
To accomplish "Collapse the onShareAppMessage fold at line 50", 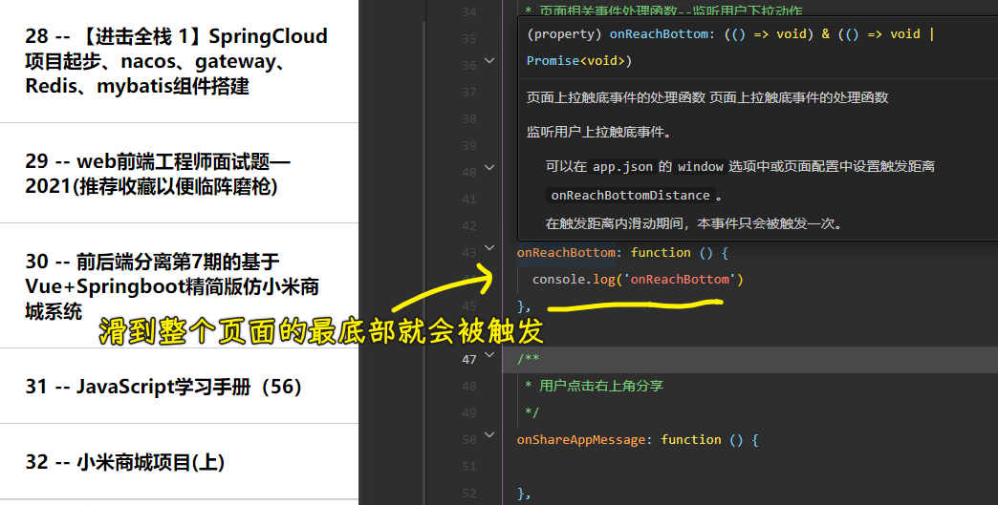I will click(489, 434).
